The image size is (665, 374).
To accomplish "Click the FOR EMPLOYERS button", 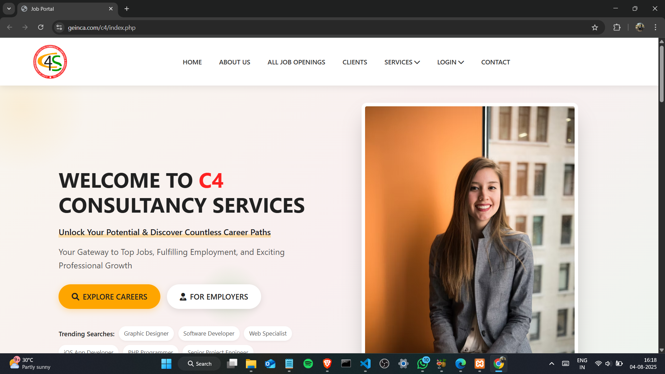I will 214,297.
